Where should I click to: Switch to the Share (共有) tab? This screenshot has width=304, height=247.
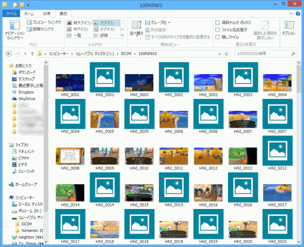47,14
